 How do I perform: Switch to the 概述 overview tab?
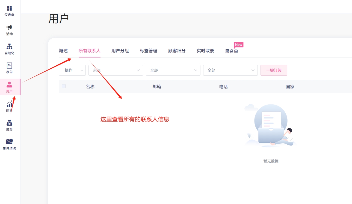(x=63, y=51)
